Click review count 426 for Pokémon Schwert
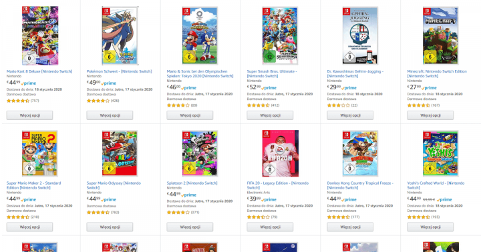Image resolution: width=481 pixels, height=252 pixels. pos(115,101)
